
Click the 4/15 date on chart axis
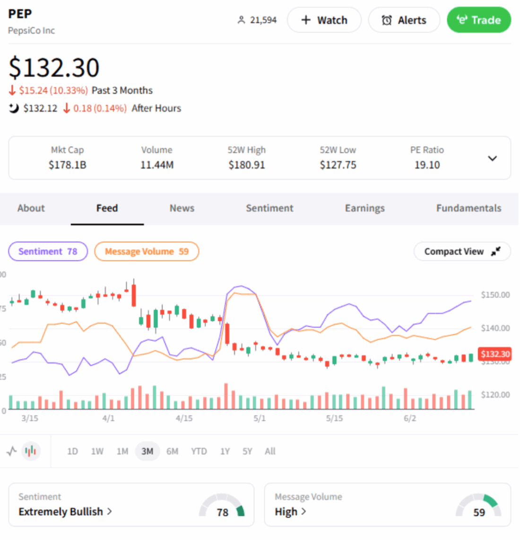coord(184,419)
